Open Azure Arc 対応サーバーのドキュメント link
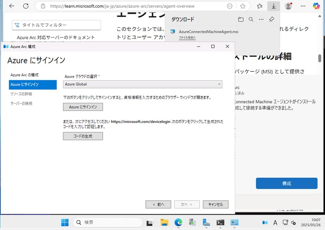 [x=56, y=38]
